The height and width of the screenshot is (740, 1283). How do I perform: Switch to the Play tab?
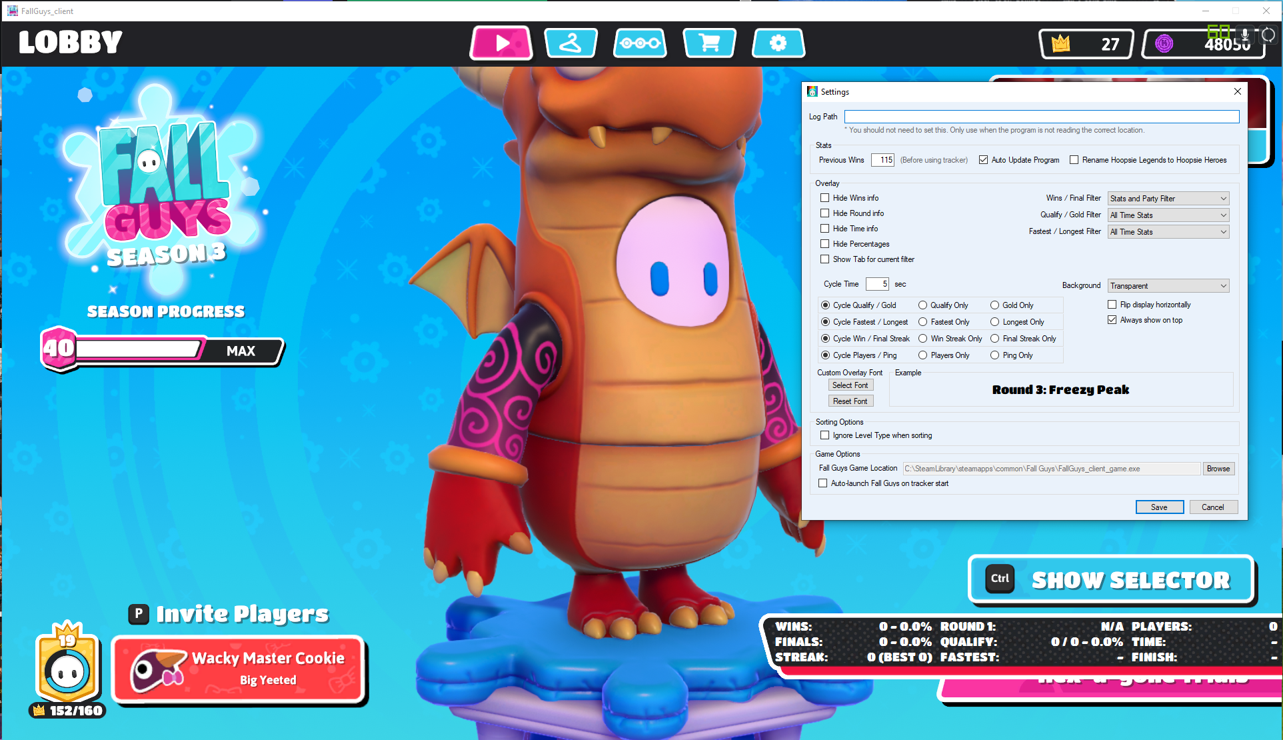coord(501,43)
